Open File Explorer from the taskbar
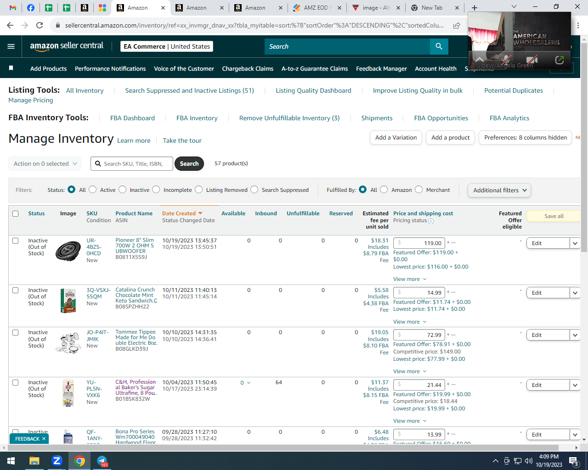Screen dimensions: 588x470 (x=34, y=461)
